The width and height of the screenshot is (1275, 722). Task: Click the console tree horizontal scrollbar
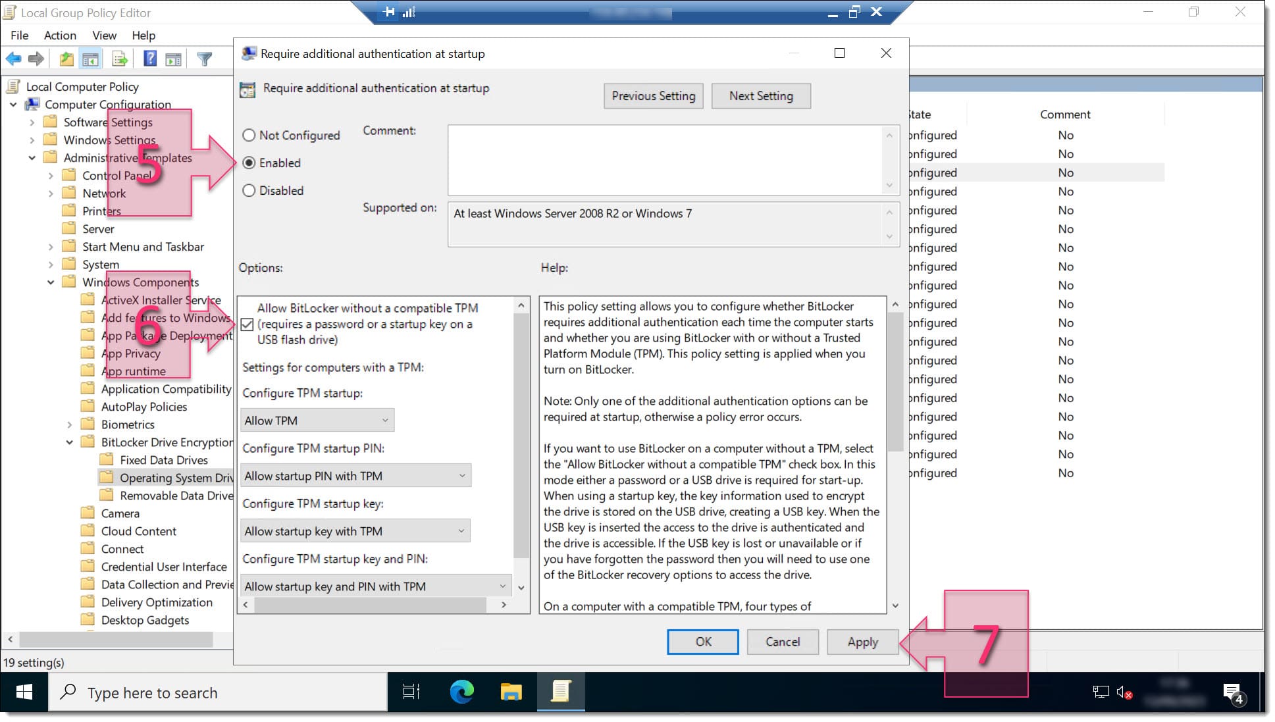[117, 639]
